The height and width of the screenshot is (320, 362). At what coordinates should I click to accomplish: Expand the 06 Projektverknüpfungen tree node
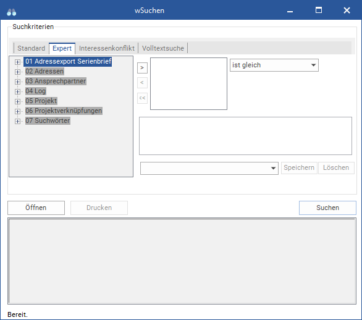coord(17,111)
